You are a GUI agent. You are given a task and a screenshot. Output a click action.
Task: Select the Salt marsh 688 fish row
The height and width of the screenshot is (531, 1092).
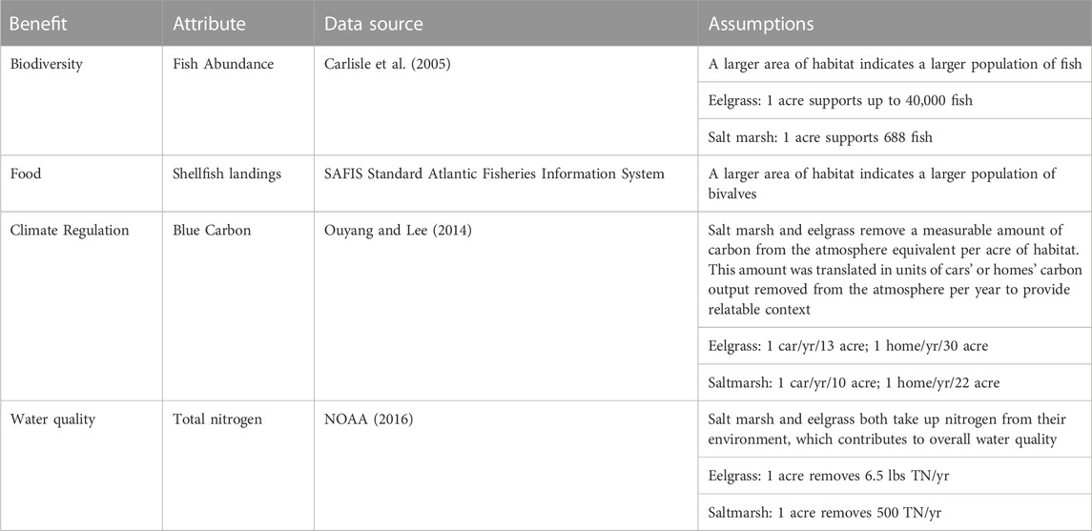click(x=895, y=137)
